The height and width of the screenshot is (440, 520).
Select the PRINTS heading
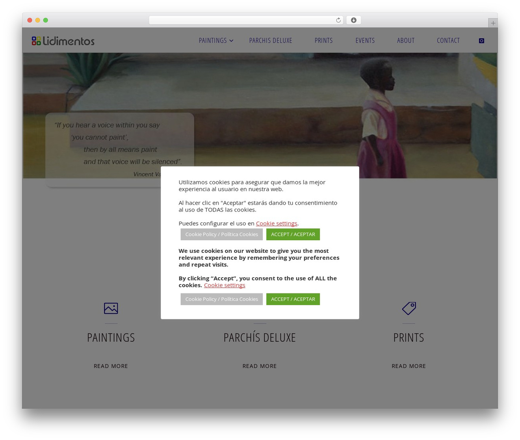coord(409,337)
